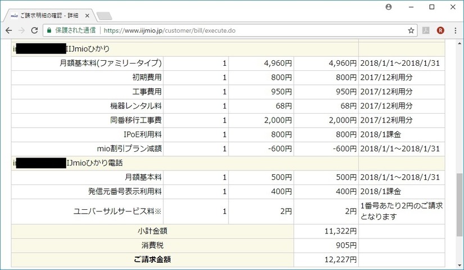Viewport: 464px width, 270px height.
Task: Click the 保護された通信 secure label
Action: coord(75,30)
